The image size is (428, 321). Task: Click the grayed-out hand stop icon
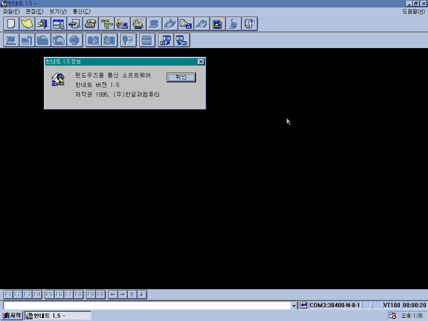coord(75,40)
